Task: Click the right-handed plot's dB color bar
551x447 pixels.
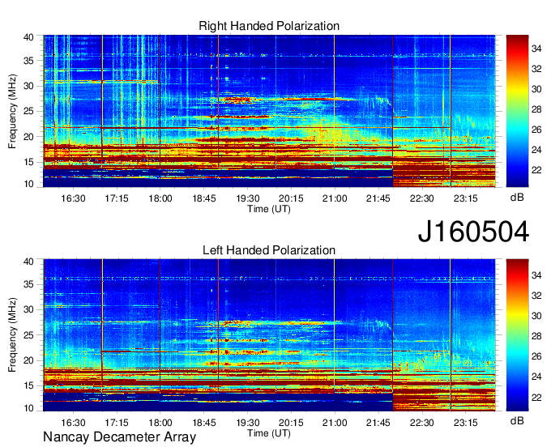Action: point(517,111)
